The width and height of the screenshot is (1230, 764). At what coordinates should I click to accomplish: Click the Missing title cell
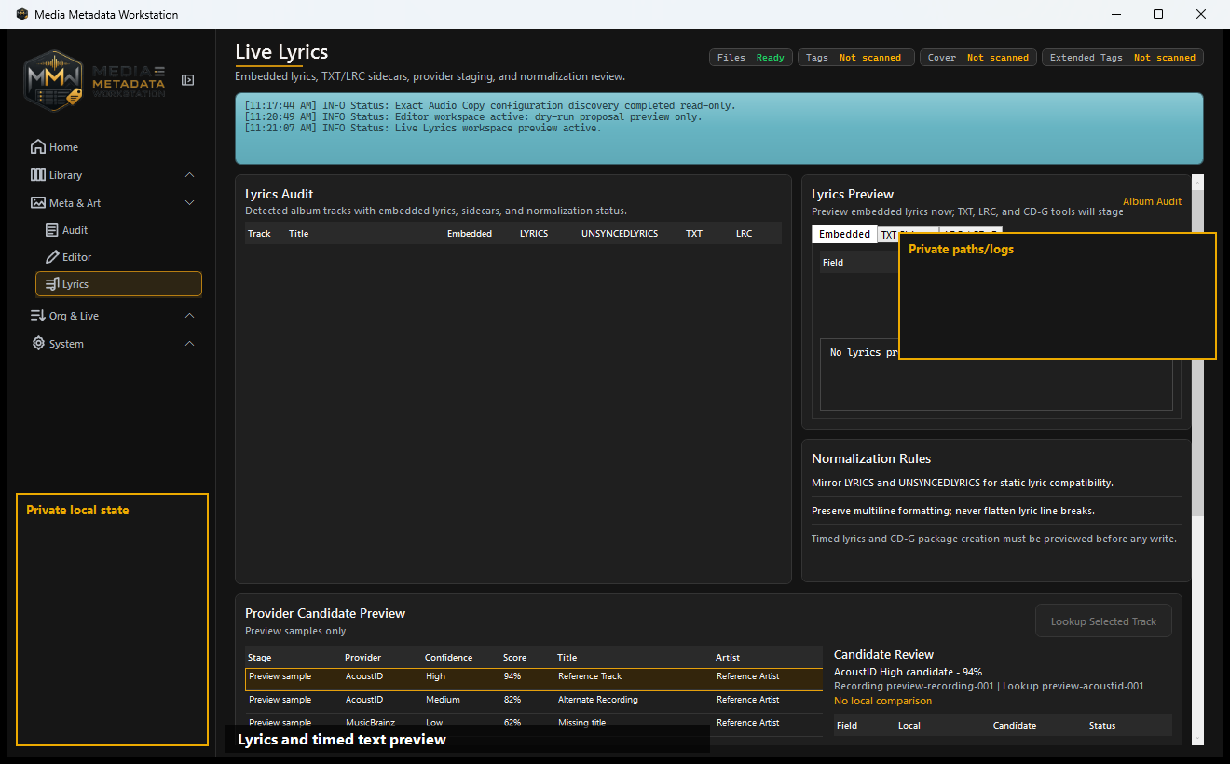pos(582,723)
